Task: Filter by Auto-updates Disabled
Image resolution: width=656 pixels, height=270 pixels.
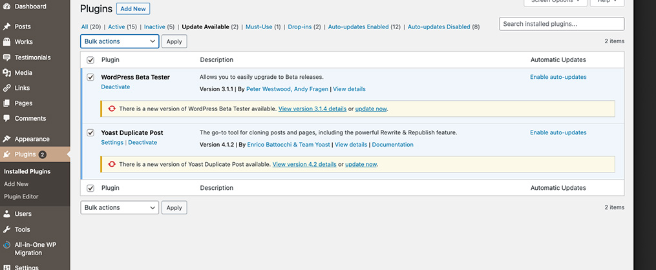Action: click(x=439, y=26)
